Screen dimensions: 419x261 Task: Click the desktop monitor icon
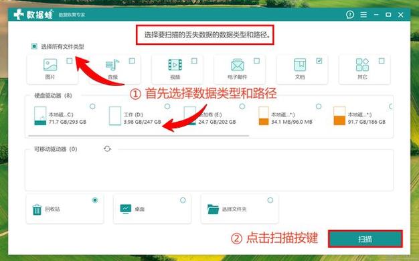(x=126, y=209)
